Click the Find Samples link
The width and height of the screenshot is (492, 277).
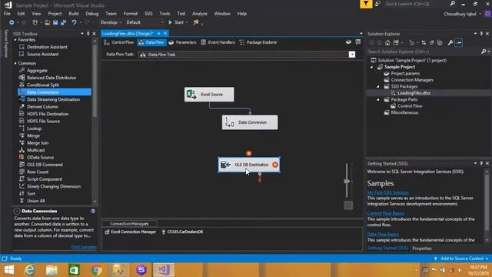coord(84,247)
